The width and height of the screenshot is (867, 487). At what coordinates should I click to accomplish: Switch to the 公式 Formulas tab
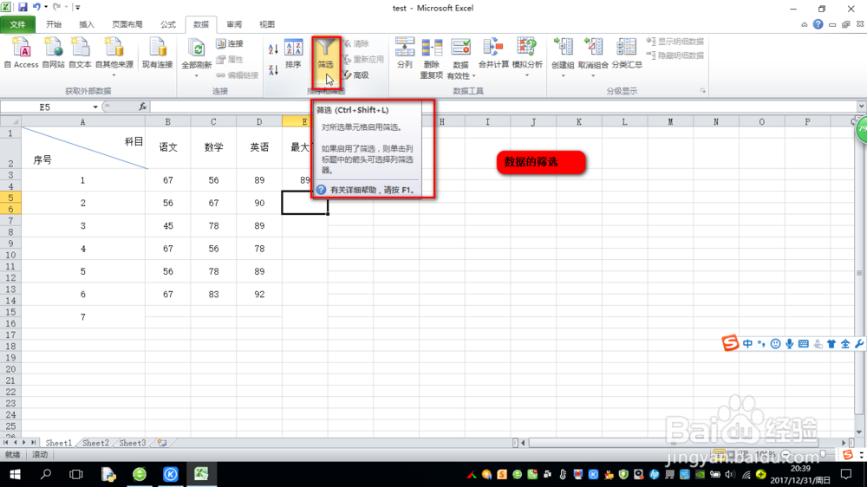point(167,24)
